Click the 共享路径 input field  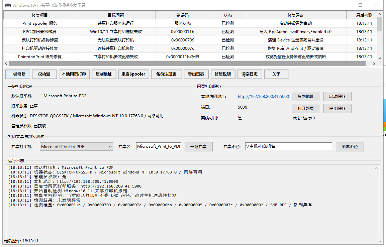(x=289, y=146)
